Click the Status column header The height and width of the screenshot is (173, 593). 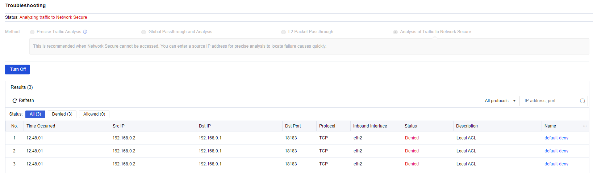click(x=411, y=126)
